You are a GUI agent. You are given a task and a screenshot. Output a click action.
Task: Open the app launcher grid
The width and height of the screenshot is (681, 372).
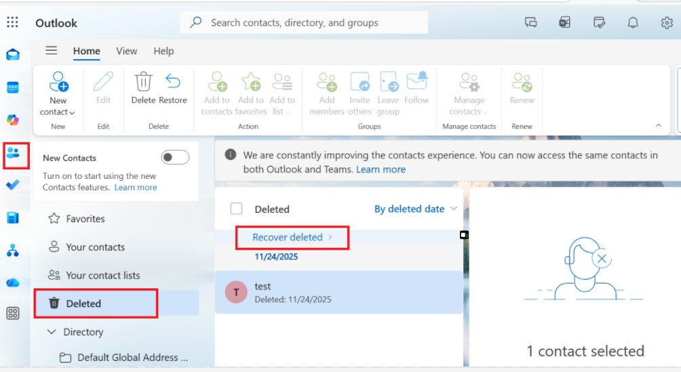13,22
